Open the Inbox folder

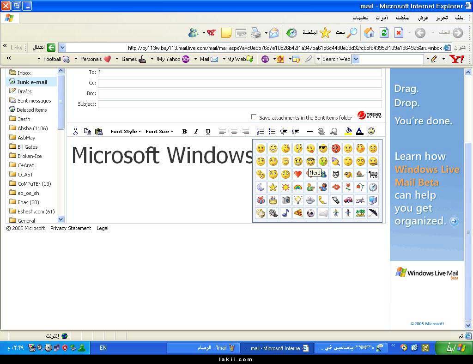[24, 73]
